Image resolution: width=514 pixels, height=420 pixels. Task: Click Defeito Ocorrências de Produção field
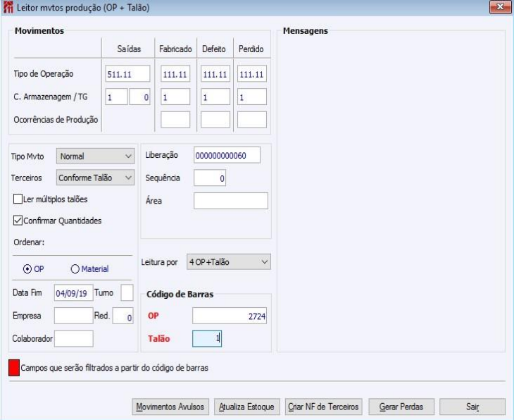coord(215,119)
